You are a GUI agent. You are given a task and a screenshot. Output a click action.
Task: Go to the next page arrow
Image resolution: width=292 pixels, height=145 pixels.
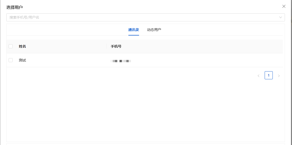(x=279, y=76)
